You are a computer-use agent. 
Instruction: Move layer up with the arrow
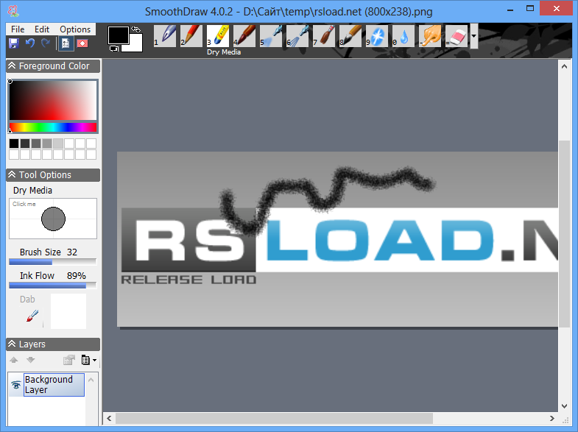pos(14,360)
